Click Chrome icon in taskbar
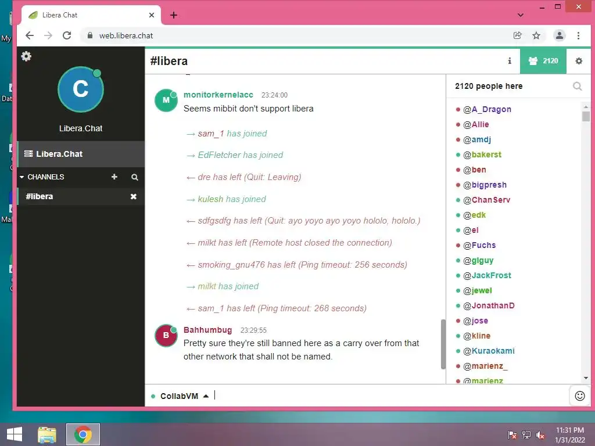Image resolution: width=595 pixels, height=446 pixels. point(83,434)
